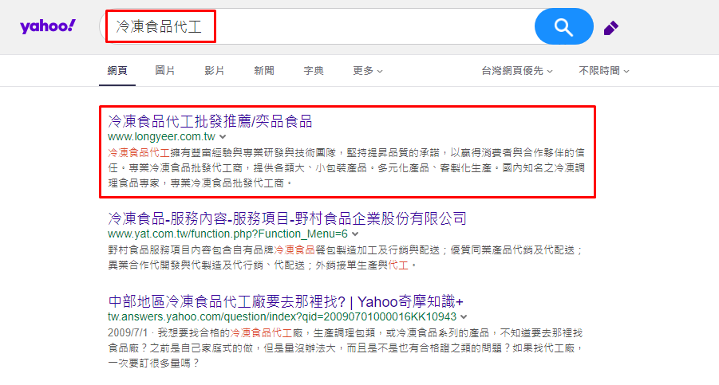Click the snippet starting 冷凍食品代工擁有豐富經驗

click(x=346, y=167)
